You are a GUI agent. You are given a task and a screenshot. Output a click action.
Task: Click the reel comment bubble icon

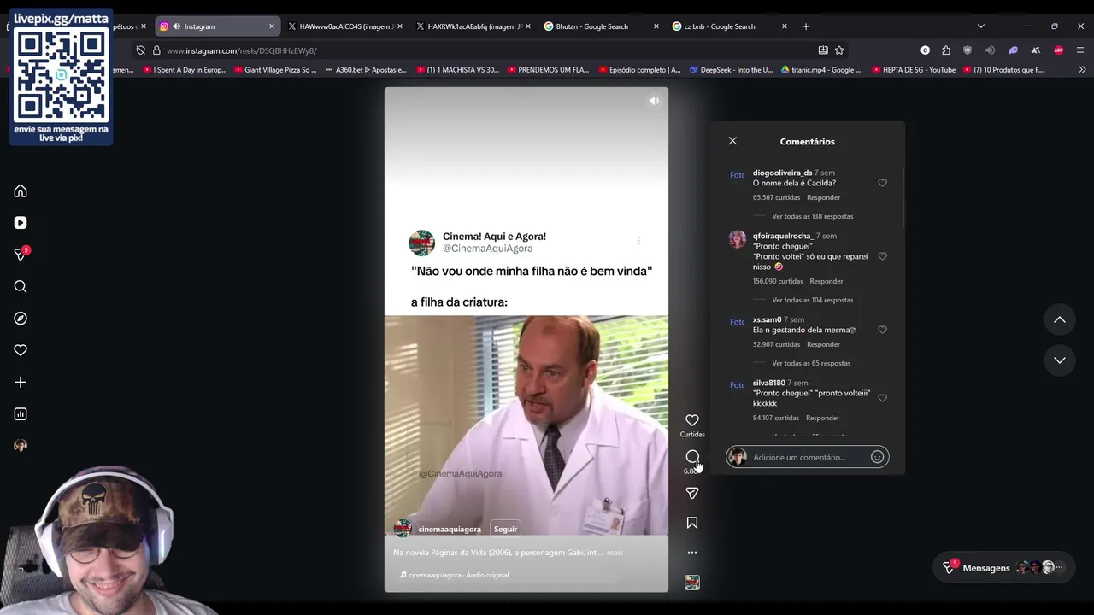(692, 457)
